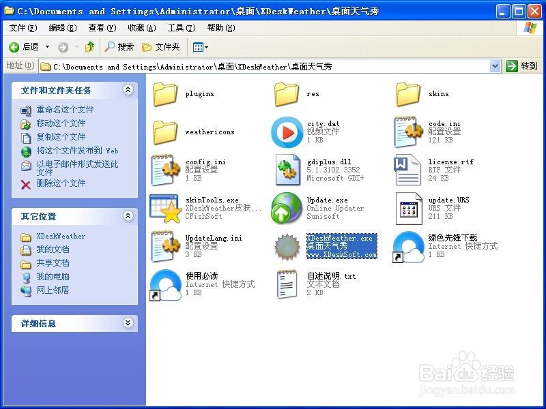Select the 绿色先锋下载 shortcut icon
Viewport: 546px width, 409px height.
tap(408, 247)
